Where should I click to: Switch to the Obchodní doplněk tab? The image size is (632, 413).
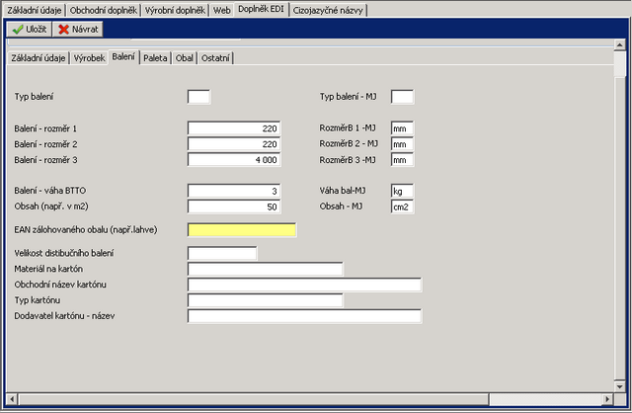[x=105, y=9]
